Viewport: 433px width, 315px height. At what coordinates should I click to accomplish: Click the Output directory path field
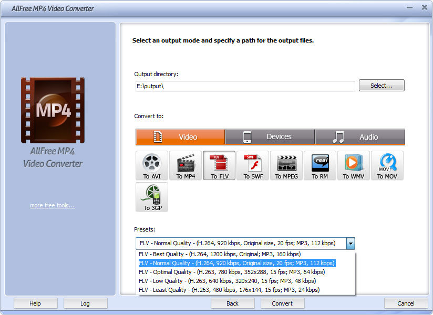(x=245, y=86)
